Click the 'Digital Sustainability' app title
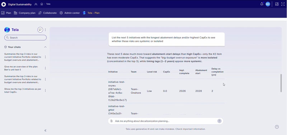 [x=20, y=4]
